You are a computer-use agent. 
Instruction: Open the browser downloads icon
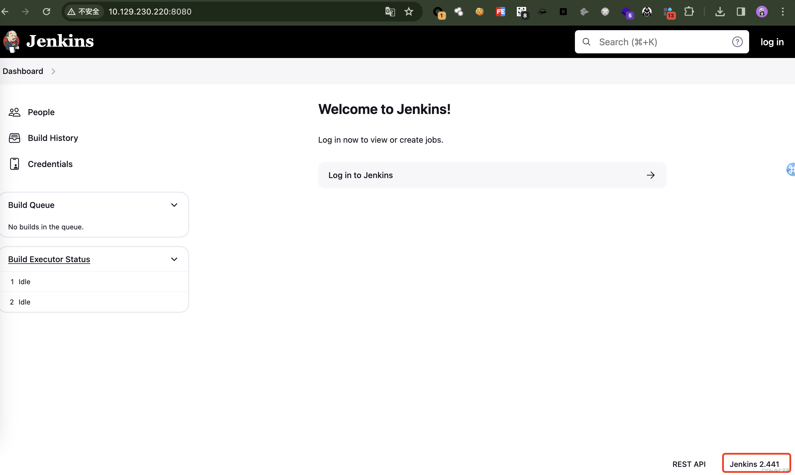(720, 12)
